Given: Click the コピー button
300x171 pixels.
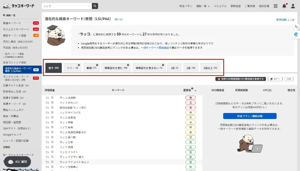Looking at the screenshot, I should pos(275,79).
